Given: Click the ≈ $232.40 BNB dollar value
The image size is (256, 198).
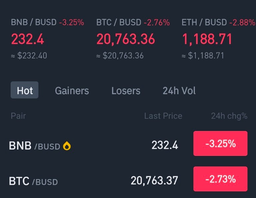Looking at the screenshot, I should click(29, 56).
